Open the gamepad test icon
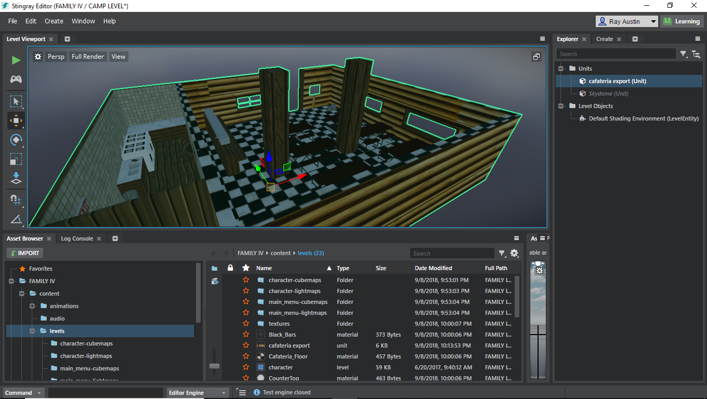707x399 pixels. coord(16,79)
